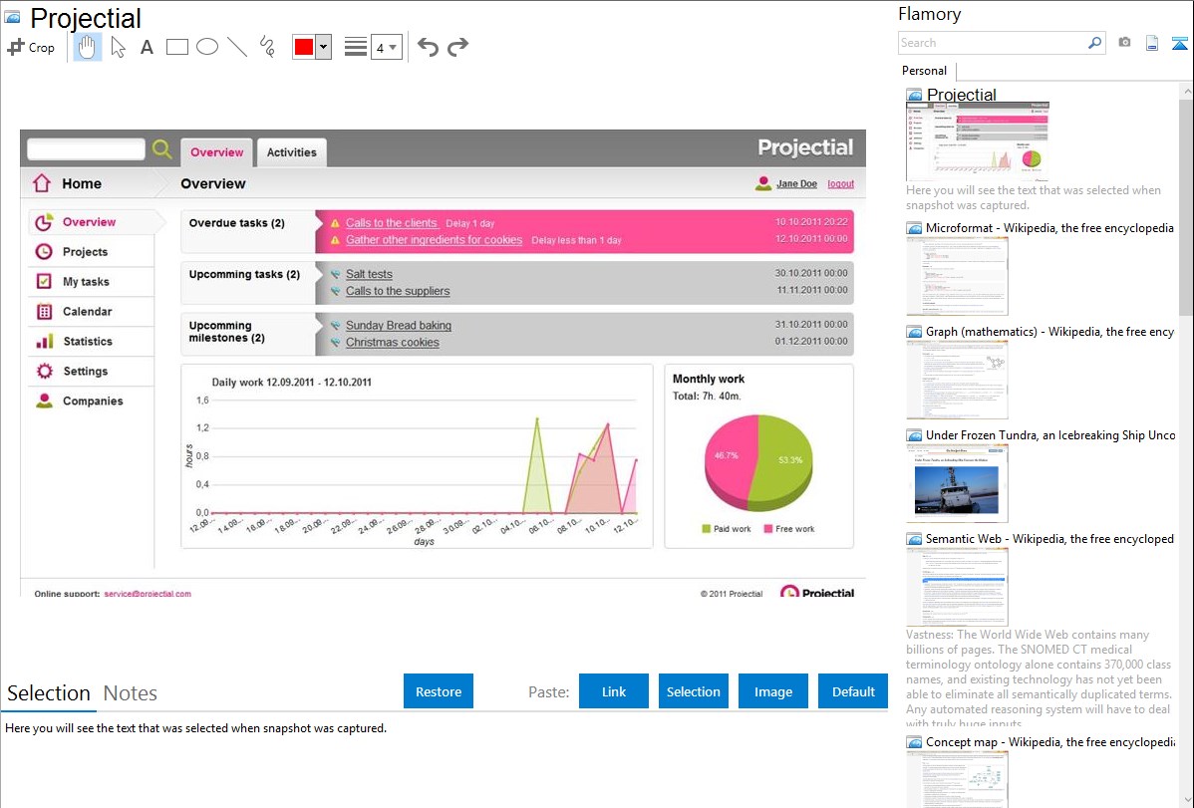The height and width of the screenshot is (808, 1194).
Task: Open Gather other ingredients for cookies task
Action: click(434, 240)
